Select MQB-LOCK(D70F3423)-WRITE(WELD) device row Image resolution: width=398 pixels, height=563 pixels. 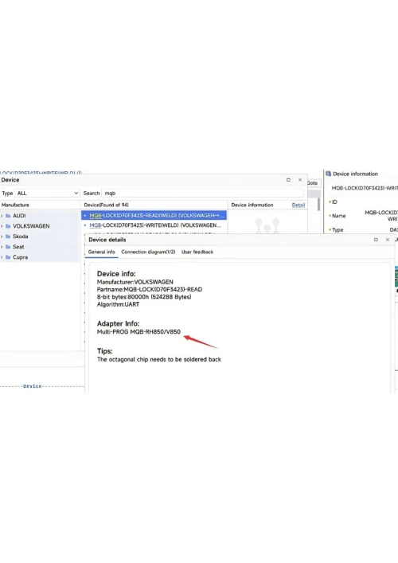click(x=154, y=225)
